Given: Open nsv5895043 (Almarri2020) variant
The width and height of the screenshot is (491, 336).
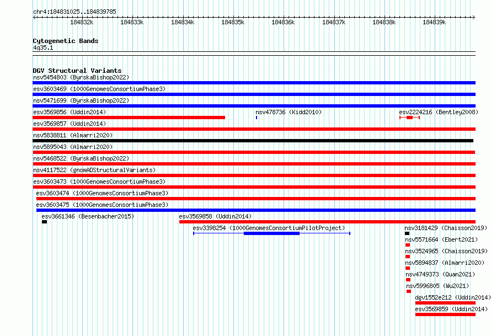Looking at the screenshot, I should (x=73, y=147).
